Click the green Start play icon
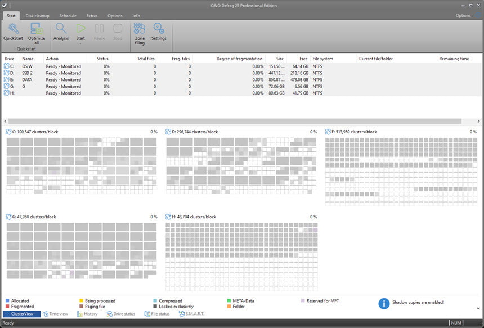484x328 pixels. coord(80,28)
